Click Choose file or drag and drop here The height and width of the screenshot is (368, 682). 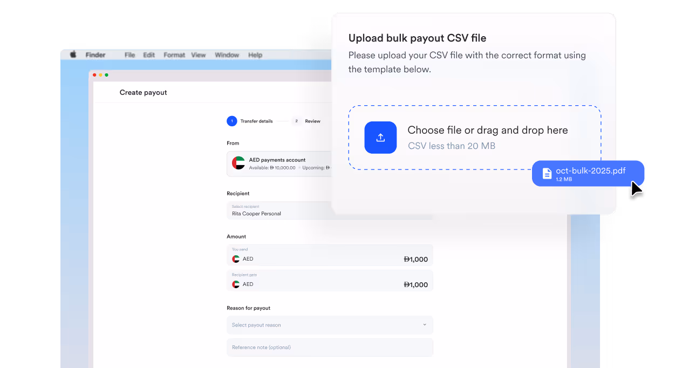coord(488,130)
